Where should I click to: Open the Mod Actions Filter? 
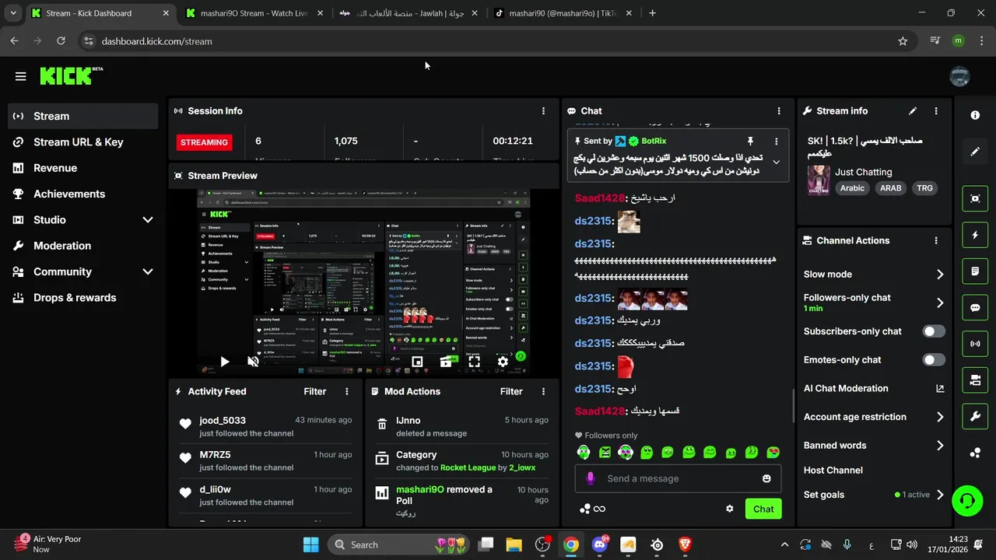(511, 392)
